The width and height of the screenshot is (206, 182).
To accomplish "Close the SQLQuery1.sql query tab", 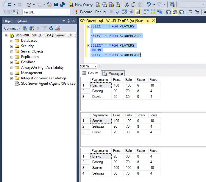I will point(153,21).
